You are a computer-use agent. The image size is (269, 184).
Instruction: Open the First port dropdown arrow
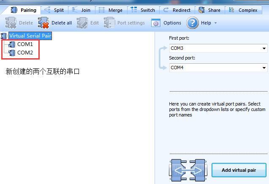point(264,49)
